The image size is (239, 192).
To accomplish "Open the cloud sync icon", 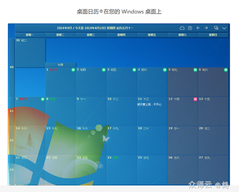I will pyautogui.click(x=182, y=28).
